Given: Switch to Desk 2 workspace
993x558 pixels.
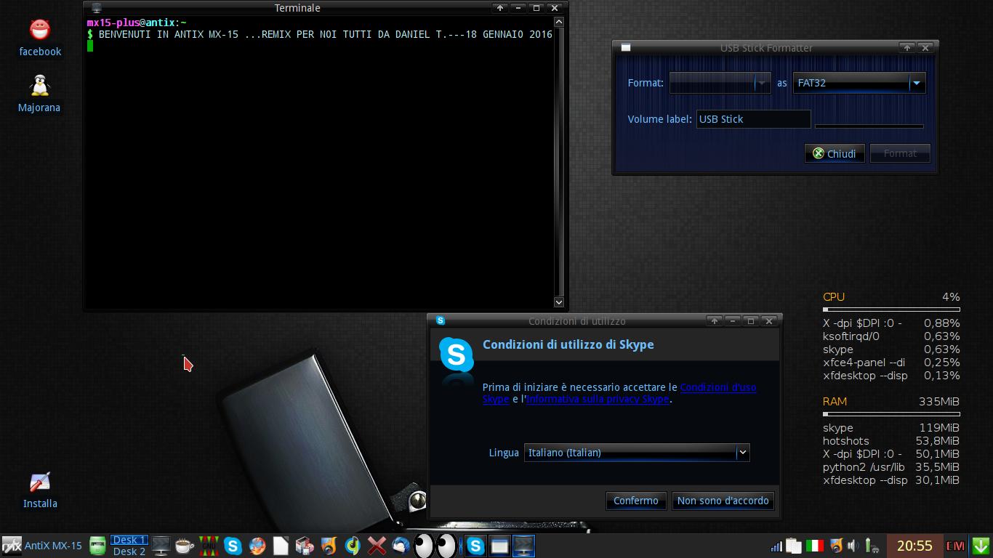Looking at the screenshot, I should point(129,551).
